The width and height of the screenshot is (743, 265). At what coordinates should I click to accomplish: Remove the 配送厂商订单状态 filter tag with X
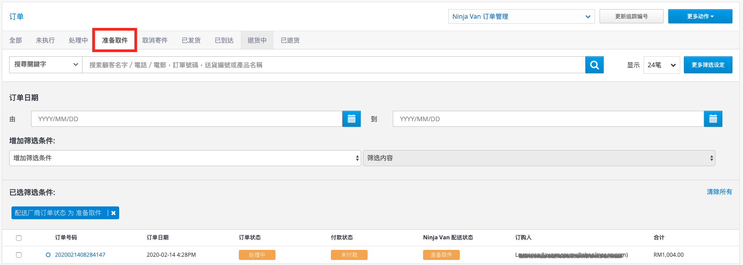tap(113, 213)
